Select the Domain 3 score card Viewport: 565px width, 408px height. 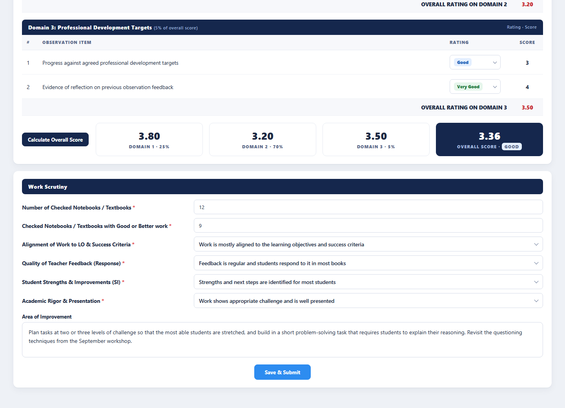(x=376, y=140)
